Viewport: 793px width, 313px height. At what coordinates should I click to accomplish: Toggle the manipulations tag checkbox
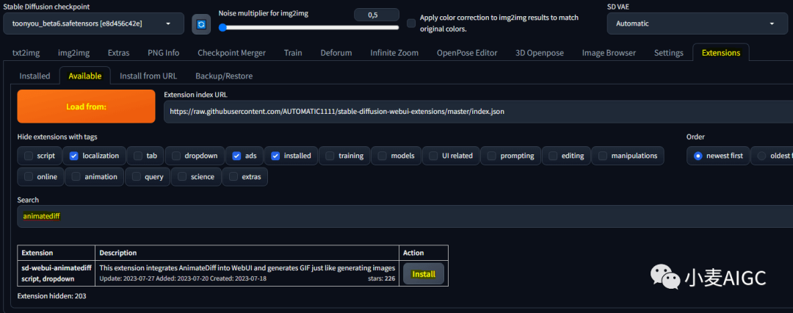pyautogui.click(x=602, y=156)
